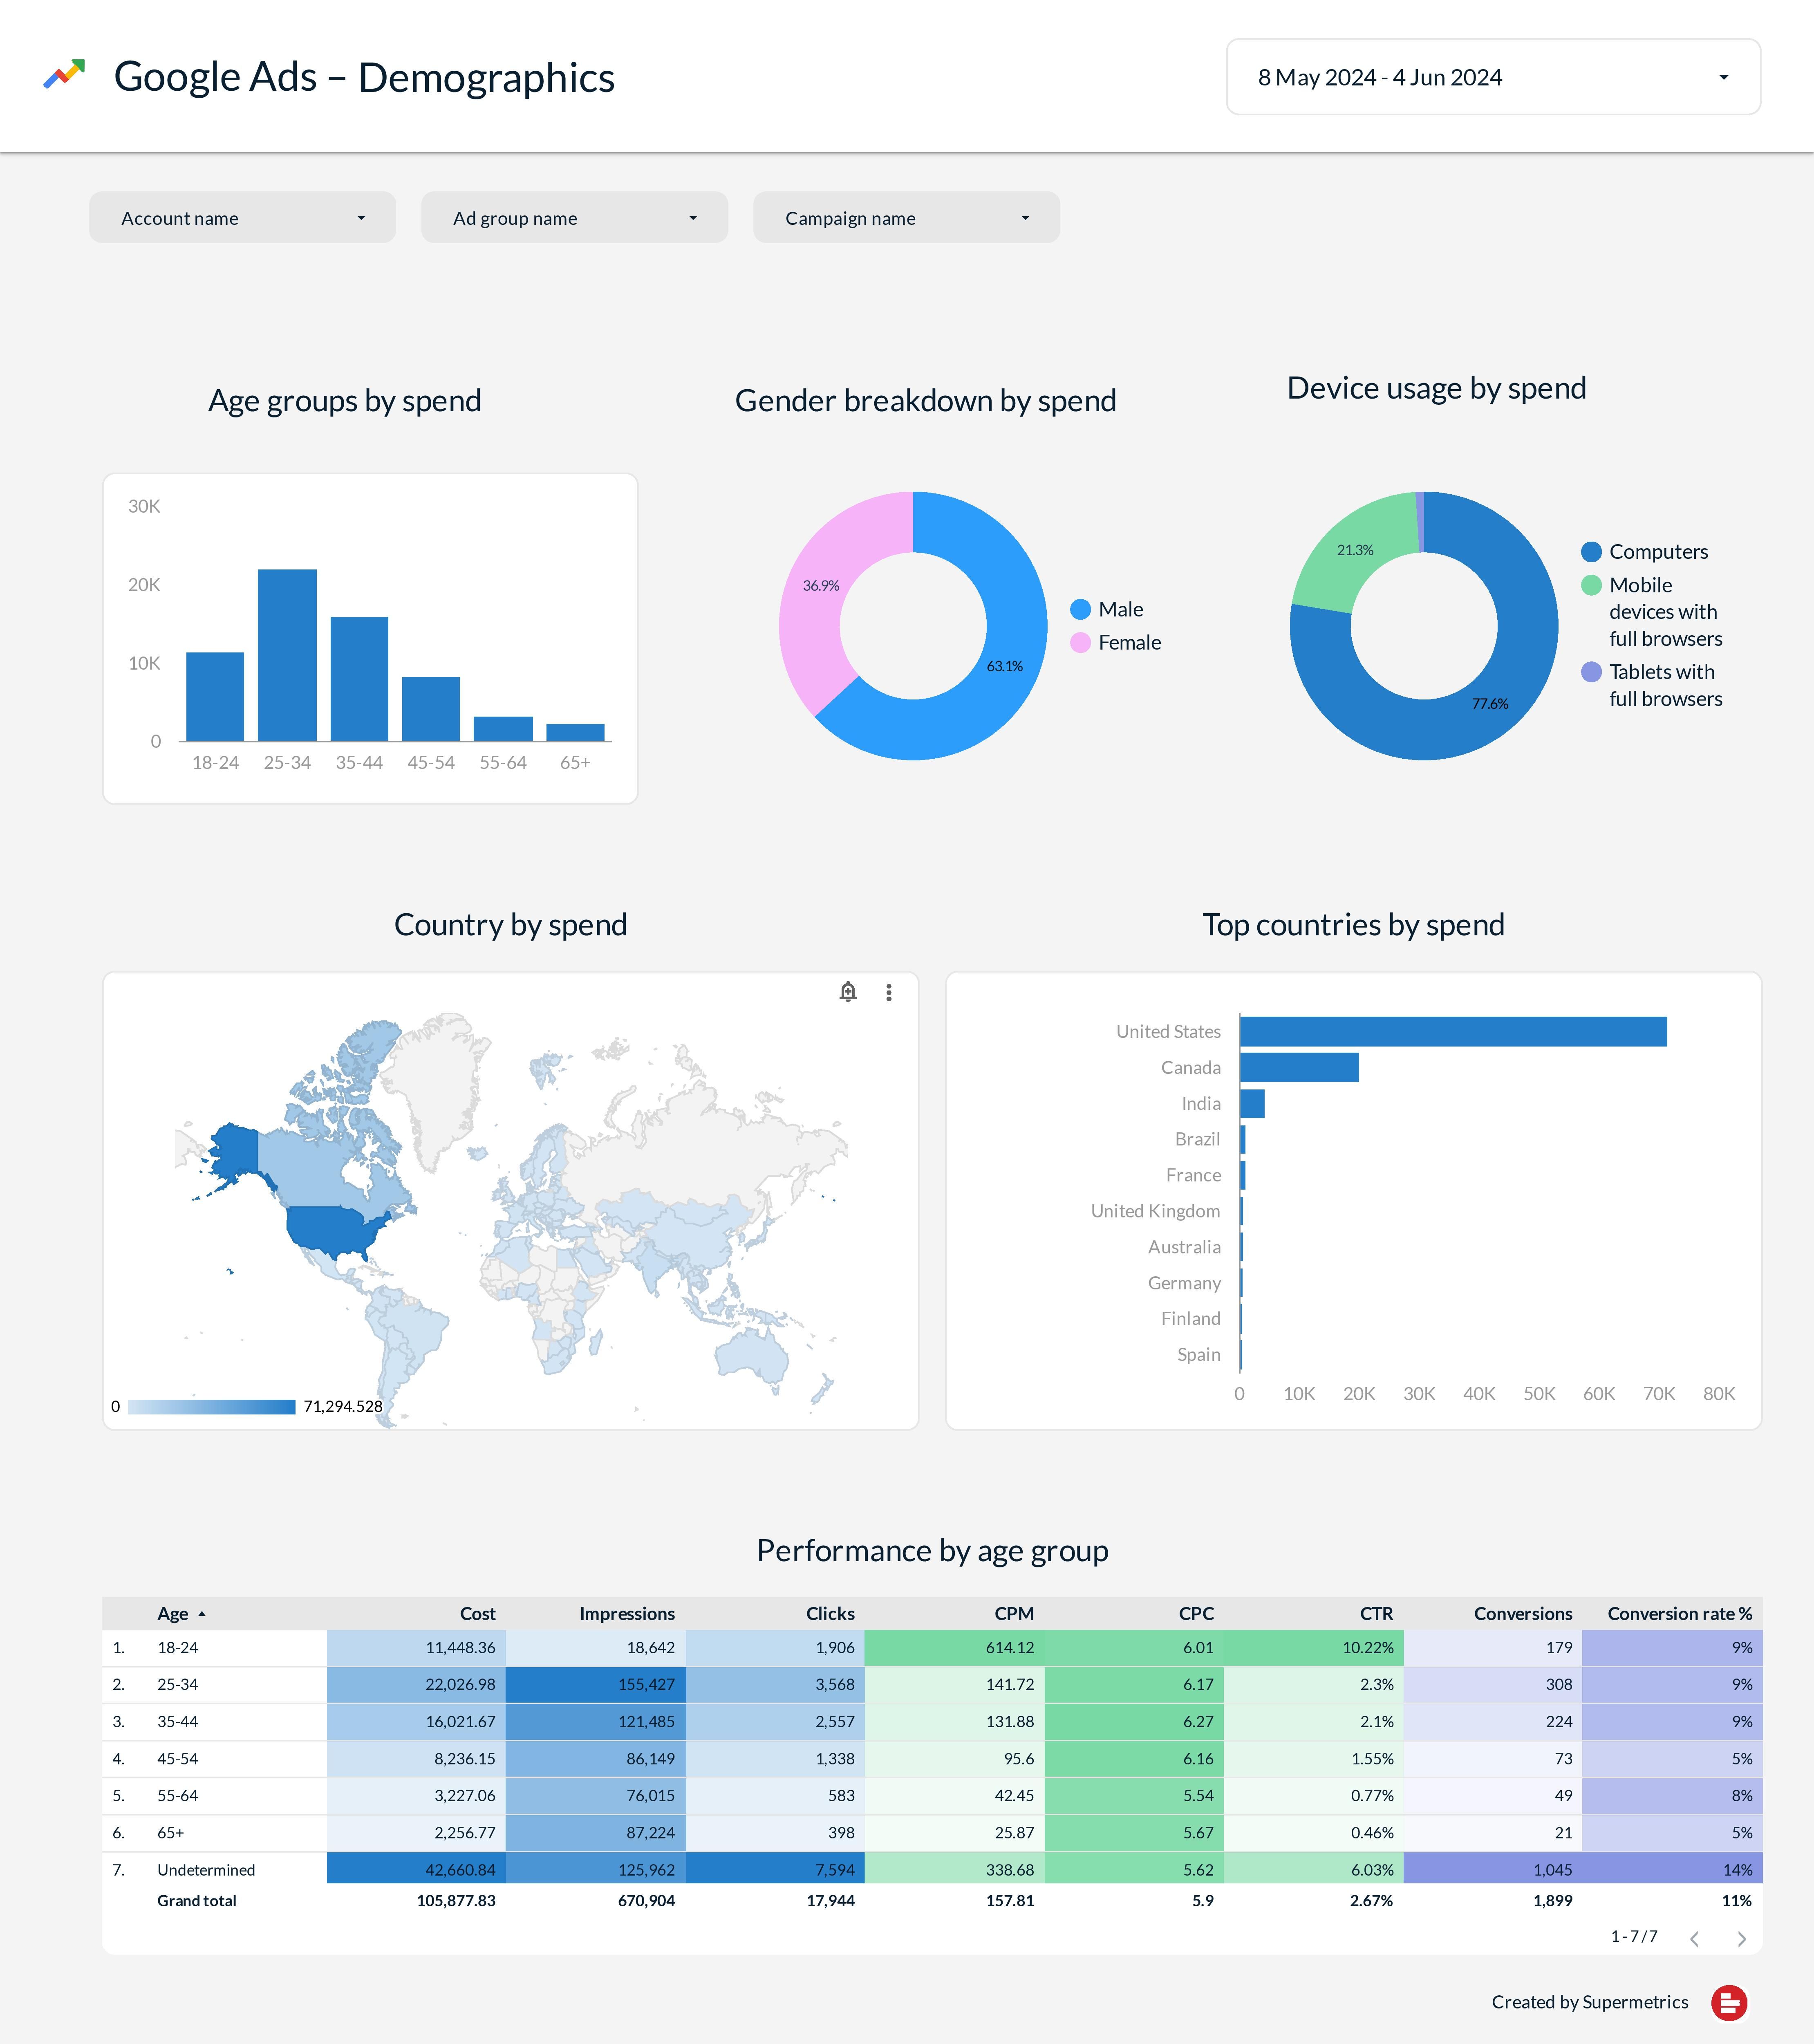This screenshot has height=2044, width=1814.
Task: Go to previous table page arrow
Action: coord(1694,1939)
